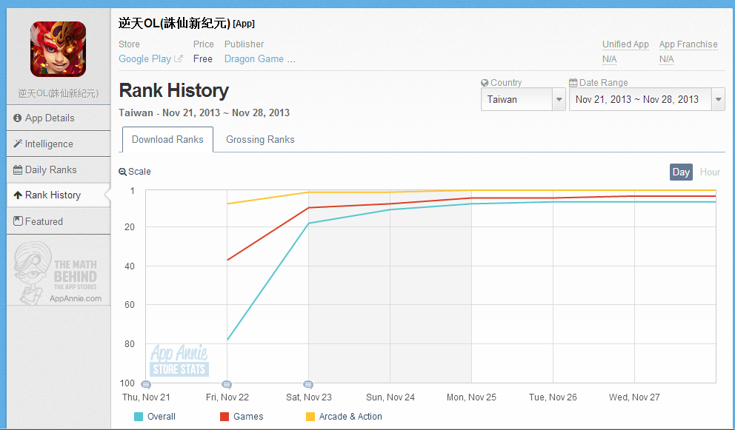This screenshot has height=430, width=735.
Task: Click the app icon thumbnail
Action: 58,49
